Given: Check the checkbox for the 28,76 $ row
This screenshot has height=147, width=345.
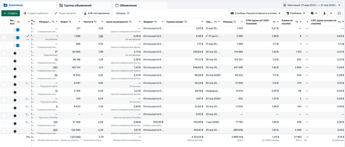Looking at the screenshot, I should coord(4,92).
